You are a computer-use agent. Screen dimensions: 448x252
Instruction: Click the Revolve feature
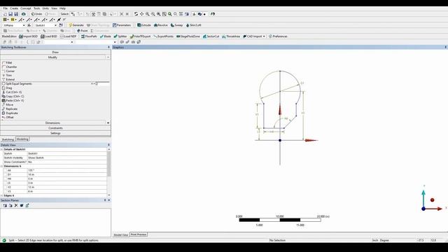coord(161,25)
